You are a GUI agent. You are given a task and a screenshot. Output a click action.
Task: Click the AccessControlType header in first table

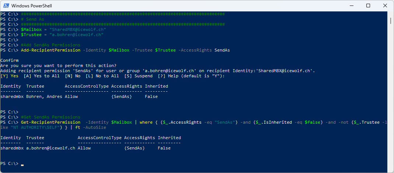(87, 86)
